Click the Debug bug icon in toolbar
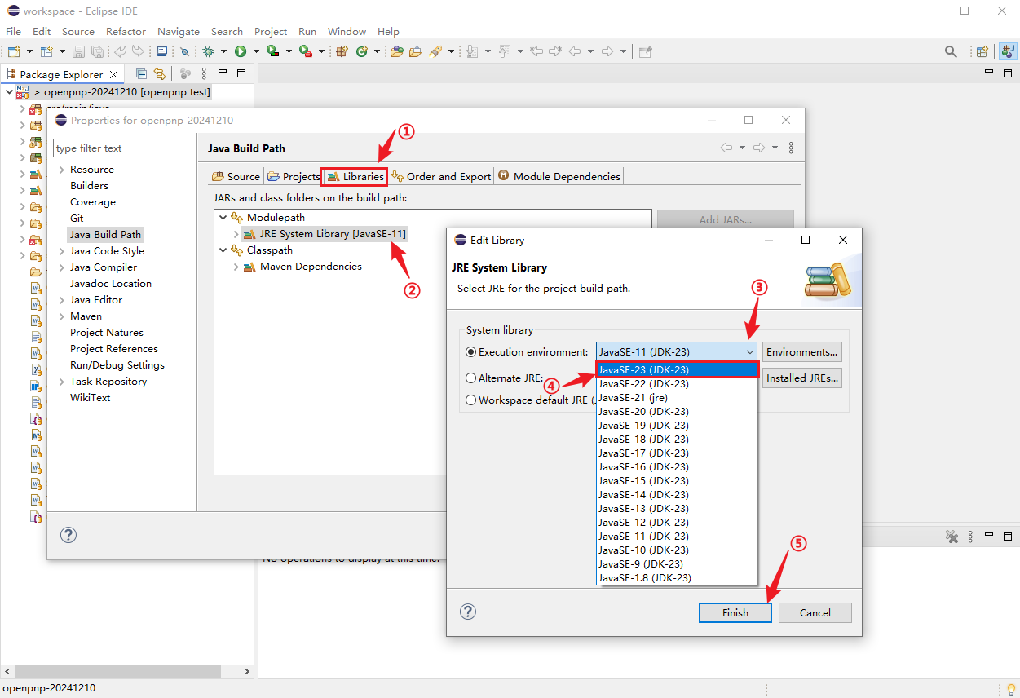 tap(208, 51)
